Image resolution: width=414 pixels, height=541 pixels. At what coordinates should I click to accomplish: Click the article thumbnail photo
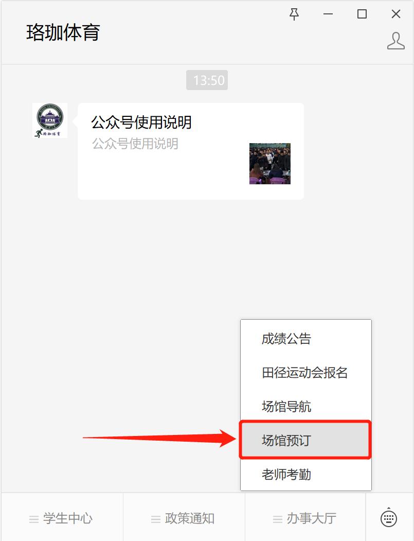(270, 164)
